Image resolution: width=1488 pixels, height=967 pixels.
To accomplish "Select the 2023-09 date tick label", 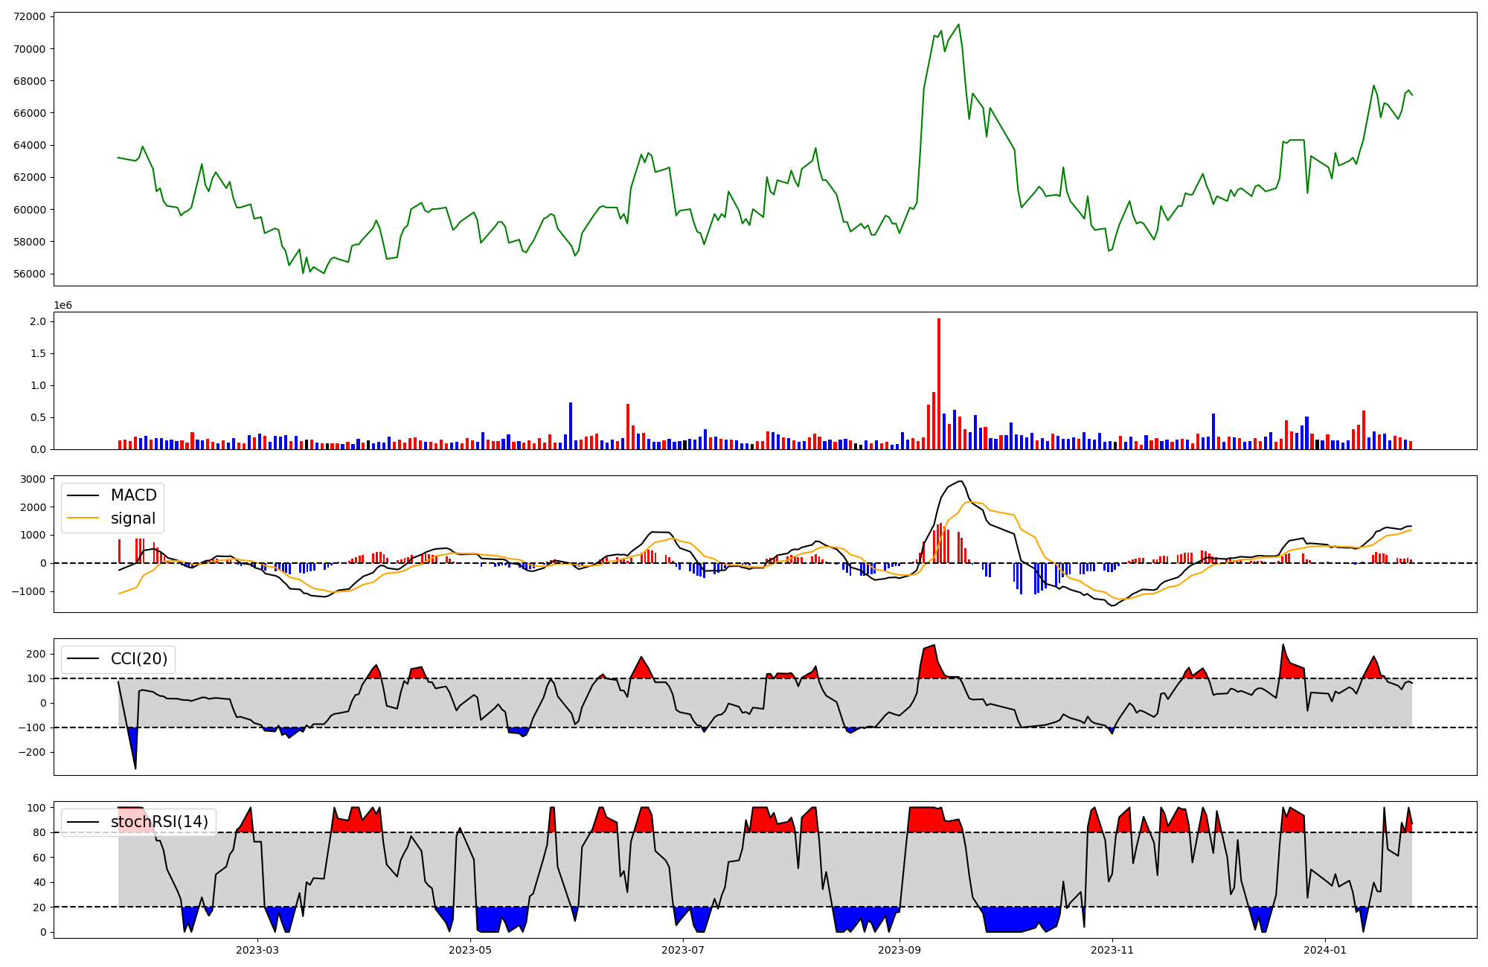I will [899, 950].
